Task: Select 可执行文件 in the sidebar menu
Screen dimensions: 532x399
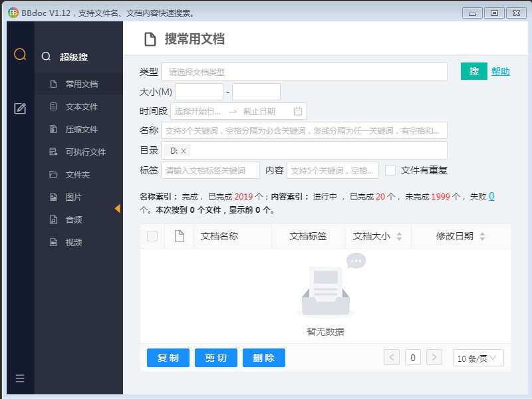Action: point(78,152)
